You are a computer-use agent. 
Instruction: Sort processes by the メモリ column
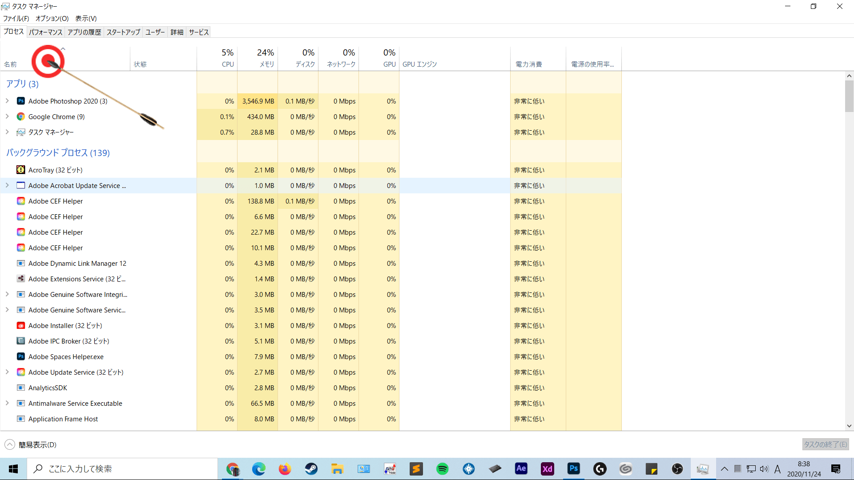[x=258, y=59]
